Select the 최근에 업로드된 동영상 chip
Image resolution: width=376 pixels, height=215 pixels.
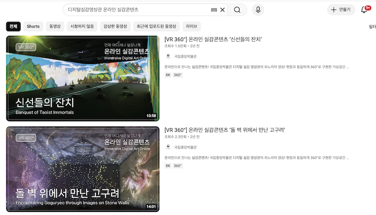click(156, 27)
